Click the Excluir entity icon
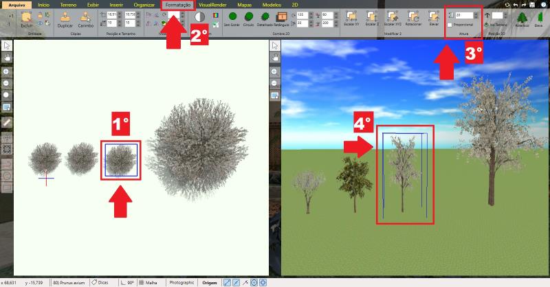Image resolution: width=550 pixels, height=287 pixels. pyautogui.click(x=27, y=19)
